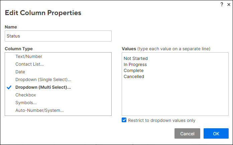Choose Contact List column type
Screen dimensions: 233x145
pyautogui.click(x=29, y=64)
